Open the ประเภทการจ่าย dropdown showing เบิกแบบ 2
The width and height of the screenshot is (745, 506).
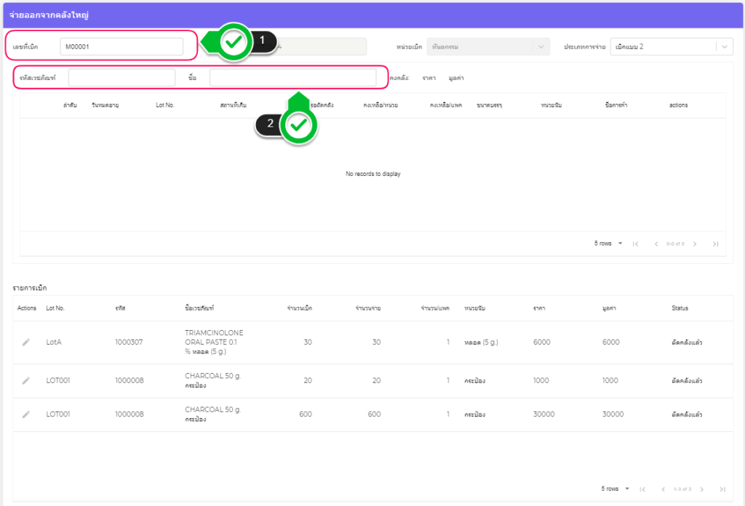tap(671, 47)
